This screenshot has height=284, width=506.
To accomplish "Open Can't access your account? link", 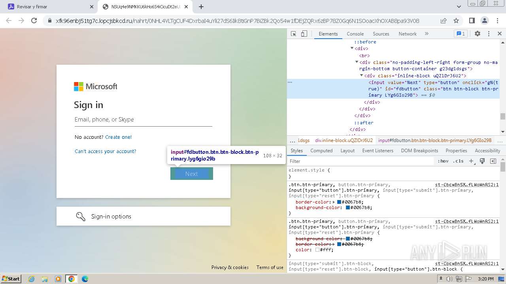I will pos(106,151).
